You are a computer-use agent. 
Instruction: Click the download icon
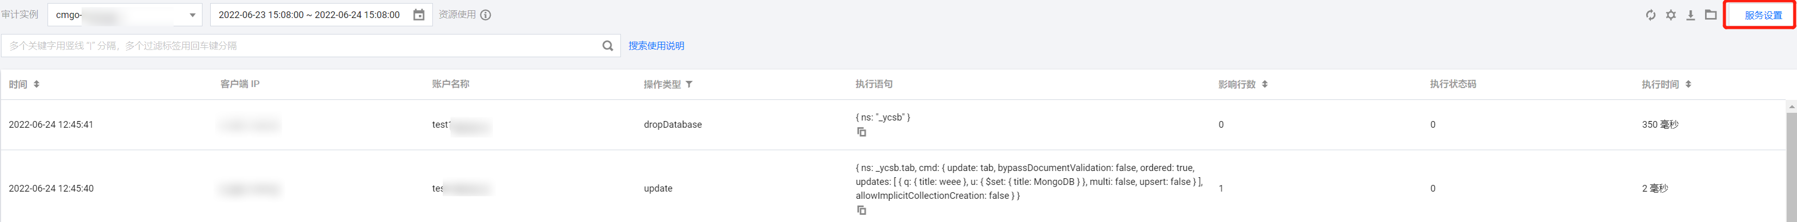(1690, 14)
